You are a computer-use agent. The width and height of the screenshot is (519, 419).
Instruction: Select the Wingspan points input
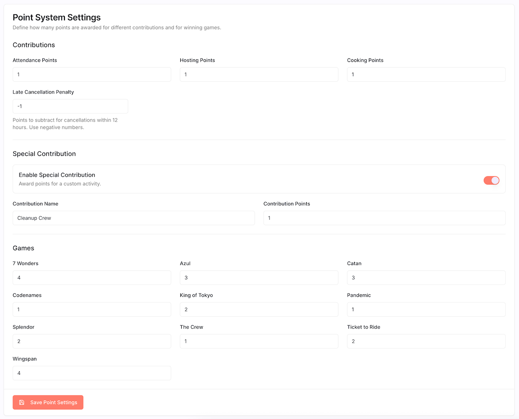pos(92,373)
